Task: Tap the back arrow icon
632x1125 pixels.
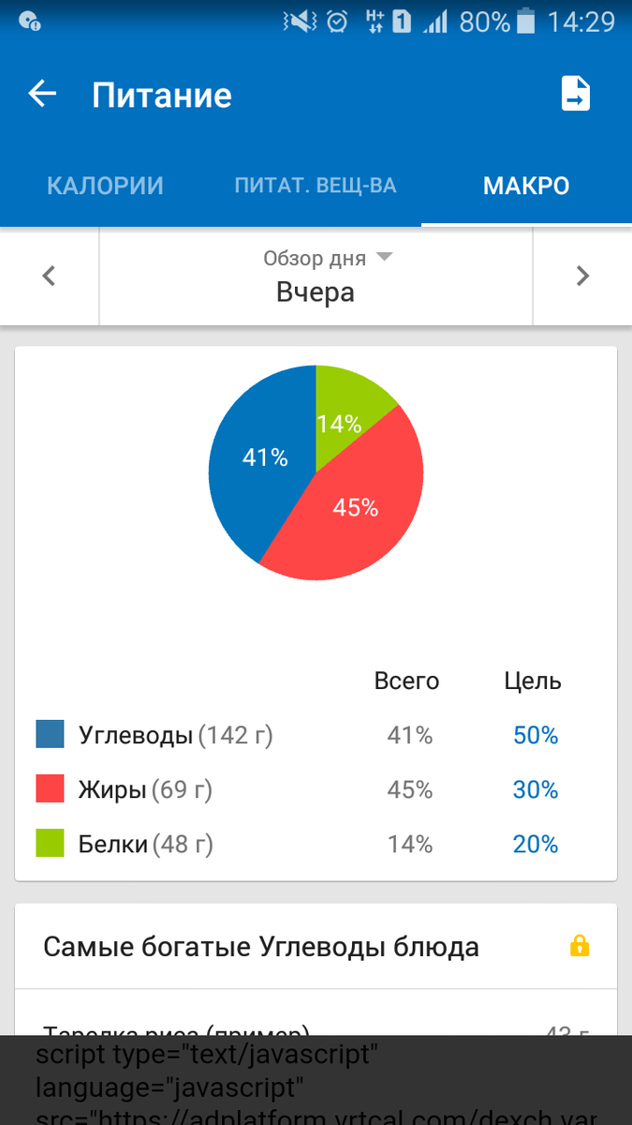Action: coord(42,94)
